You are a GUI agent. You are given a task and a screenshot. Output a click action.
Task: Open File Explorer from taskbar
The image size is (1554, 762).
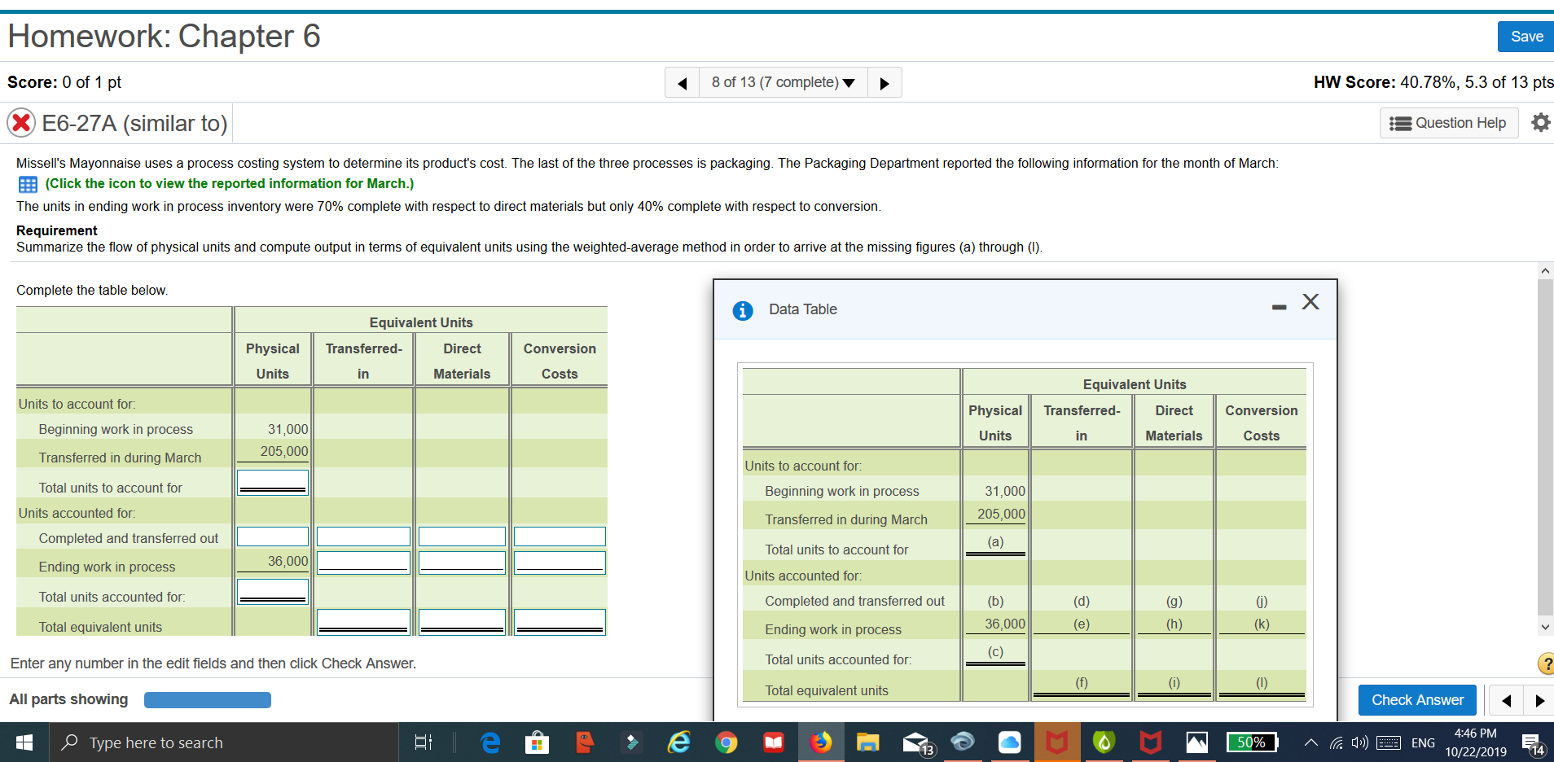tap(867, 742)
